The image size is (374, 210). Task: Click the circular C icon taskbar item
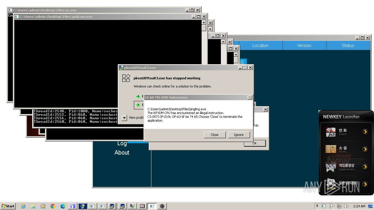tap(162, 206)
